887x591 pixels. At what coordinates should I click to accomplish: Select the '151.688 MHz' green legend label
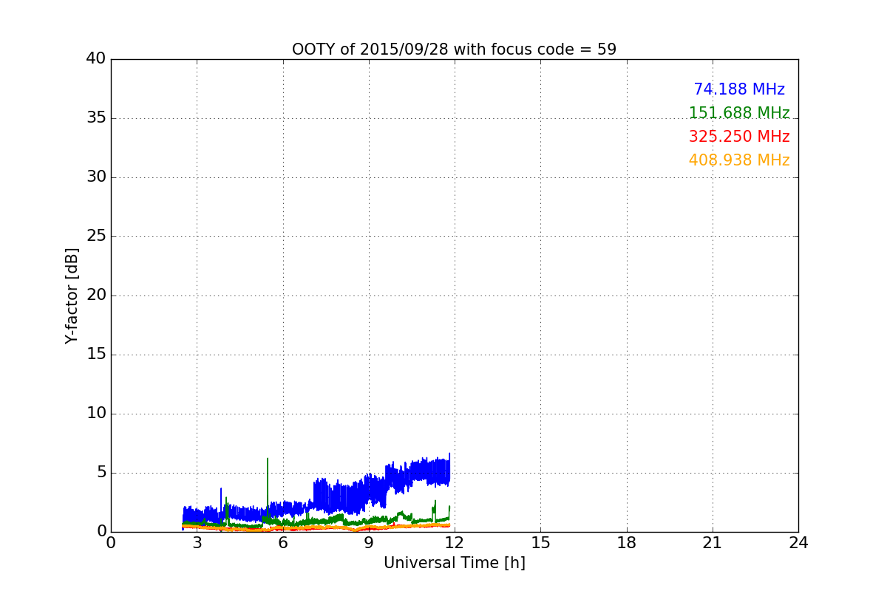(x=739, y=113)
